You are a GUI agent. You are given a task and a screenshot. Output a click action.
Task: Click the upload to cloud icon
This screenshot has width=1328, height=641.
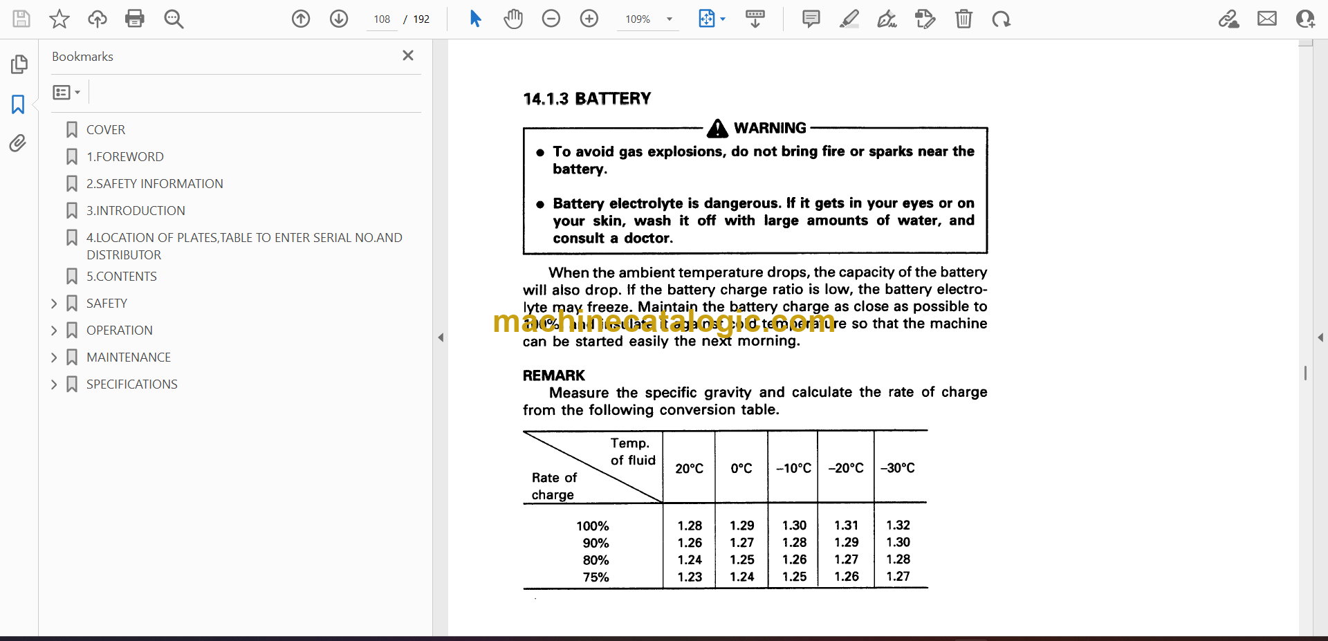[98, 19]
